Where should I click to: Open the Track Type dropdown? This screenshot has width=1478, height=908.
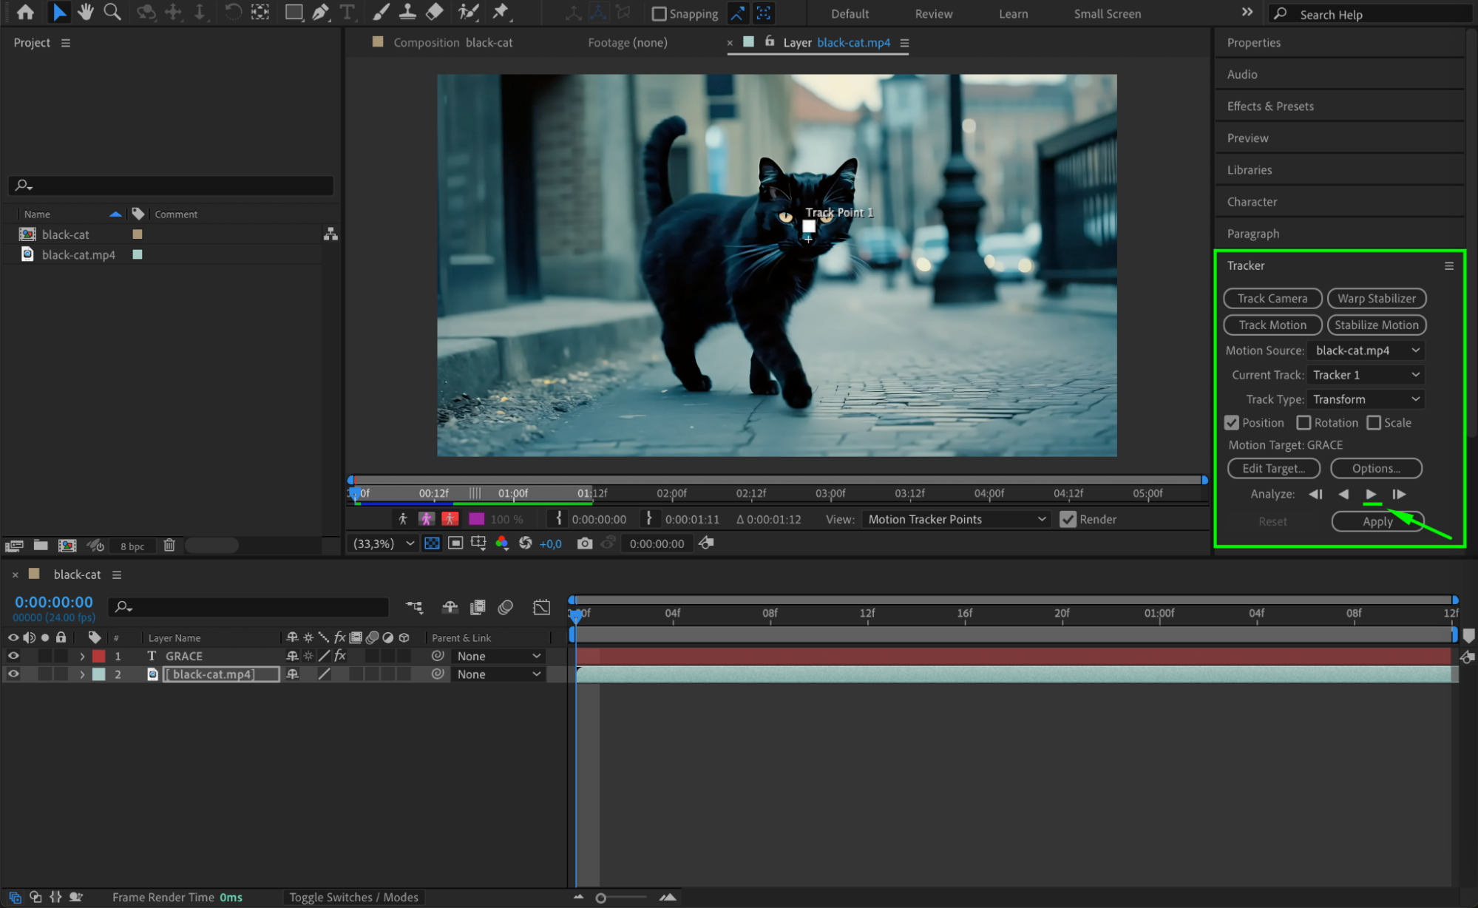(x=1365, y=399)
